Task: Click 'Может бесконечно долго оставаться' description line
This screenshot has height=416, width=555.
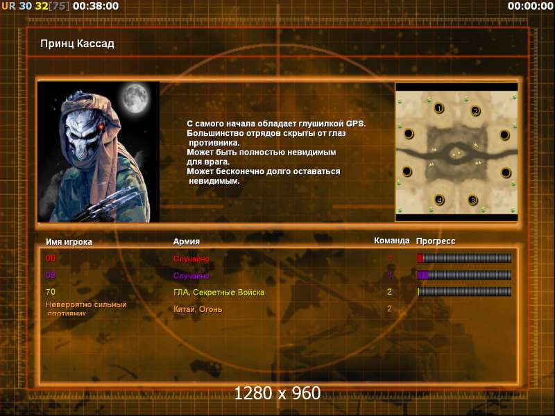Action: point(264,171)
